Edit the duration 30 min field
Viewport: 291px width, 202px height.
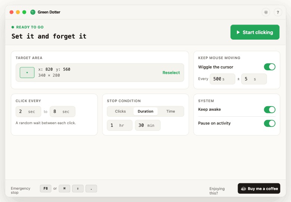tap(148, 125)
